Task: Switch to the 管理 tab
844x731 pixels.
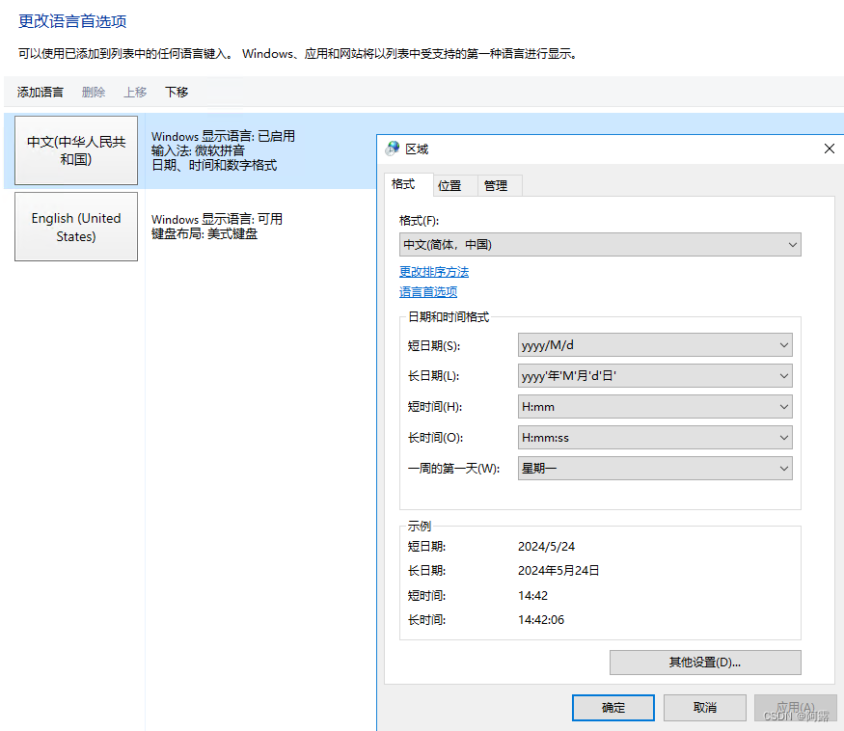Action: (x=499, y=185)
